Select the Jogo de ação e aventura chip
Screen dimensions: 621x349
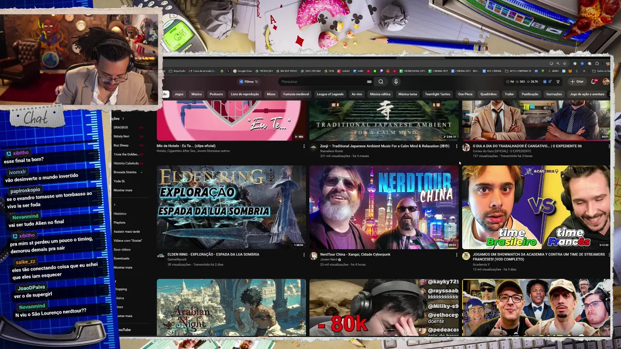tap(587, 94)
